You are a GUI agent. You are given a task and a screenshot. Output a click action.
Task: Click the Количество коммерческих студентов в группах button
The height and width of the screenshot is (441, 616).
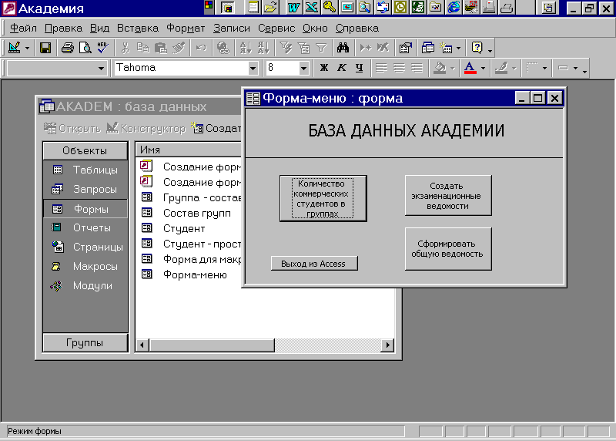click(x=323, y=199)
